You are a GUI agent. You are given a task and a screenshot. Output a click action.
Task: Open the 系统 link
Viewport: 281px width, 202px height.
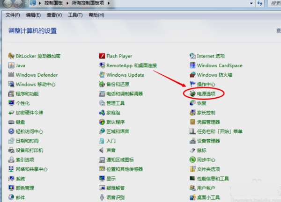point(21,179)
